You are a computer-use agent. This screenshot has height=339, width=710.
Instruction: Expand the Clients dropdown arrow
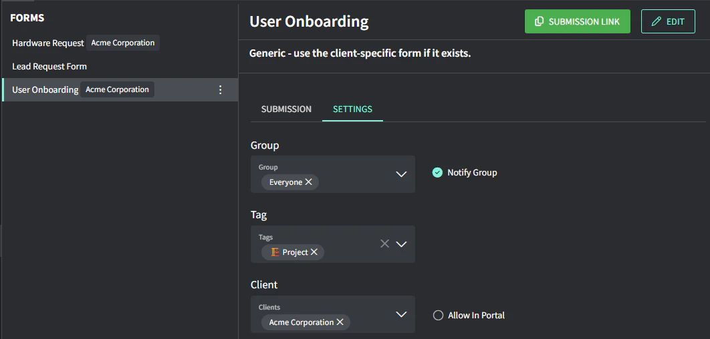click(x=401, y=314)
